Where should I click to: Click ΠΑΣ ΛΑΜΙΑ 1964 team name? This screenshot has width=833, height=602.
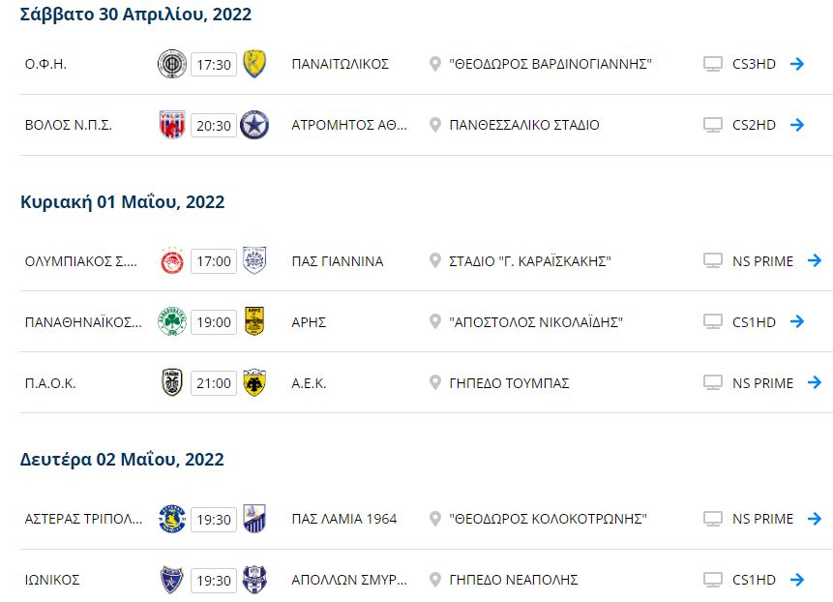344,519
